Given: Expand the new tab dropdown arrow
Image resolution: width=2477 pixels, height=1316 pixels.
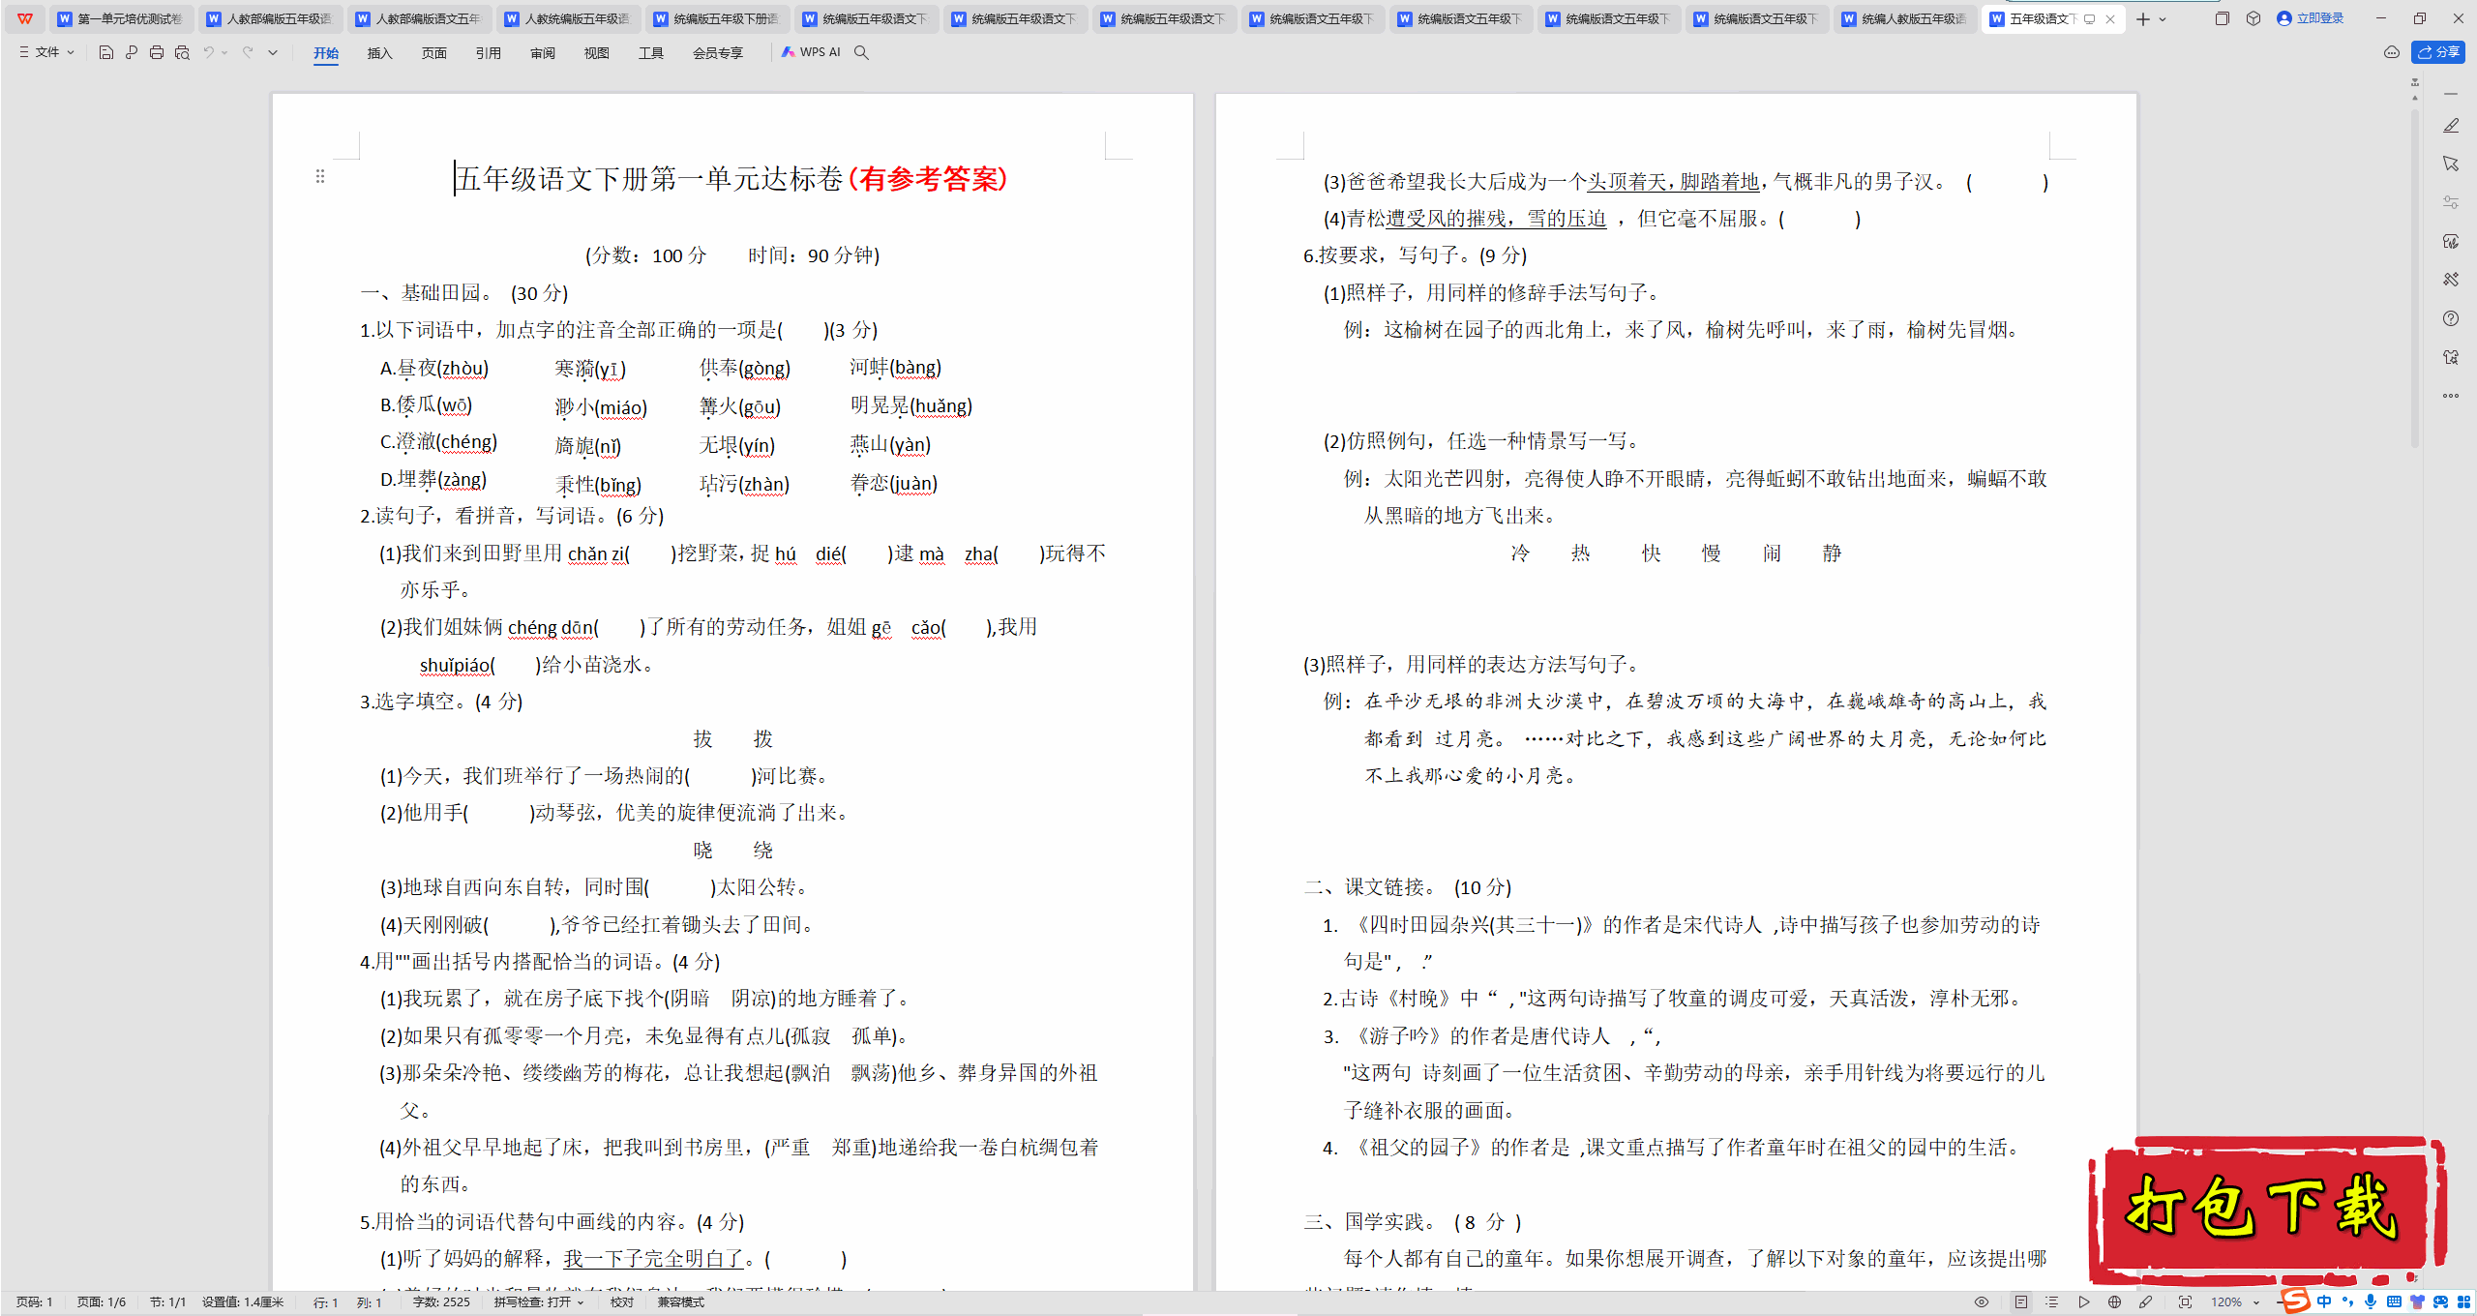Looking at the screenshot, I should click(2163, 19).
